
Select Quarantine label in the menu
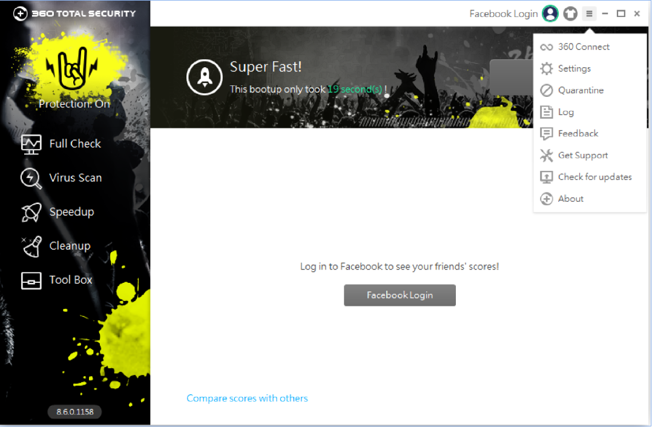(x=581, y=90)
